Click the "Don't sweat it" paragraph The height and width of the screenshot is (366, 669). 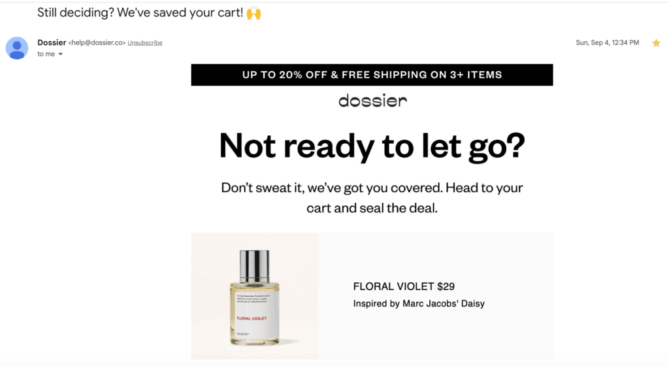tap(372, 198)
